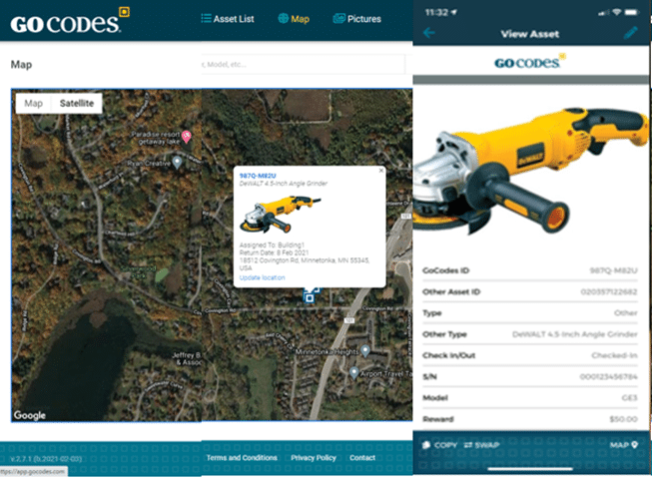Viewport: 652px width, 480px height.
Task: Click the Minnetonka Heights map pin
Action: [x=365, y=351]
